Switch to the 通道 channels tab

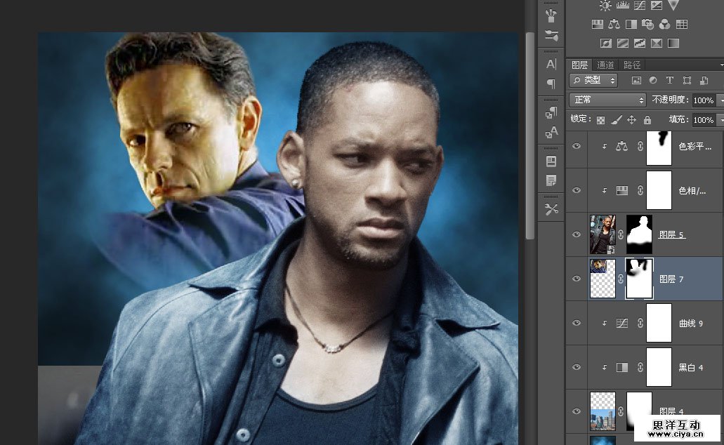pyautogui.click(x=606, y=65)
